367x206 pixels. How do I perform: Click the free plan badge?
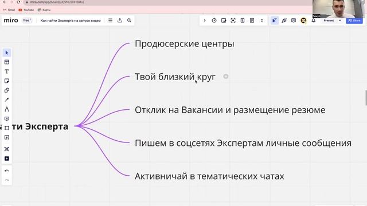(27, 21)
